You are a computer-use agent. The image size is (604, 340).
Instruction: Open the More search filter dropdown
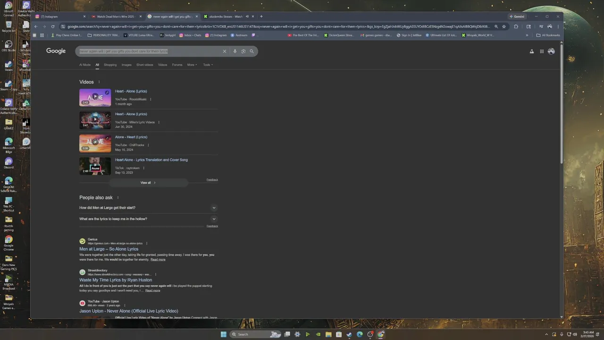click(x=193, y=65)
